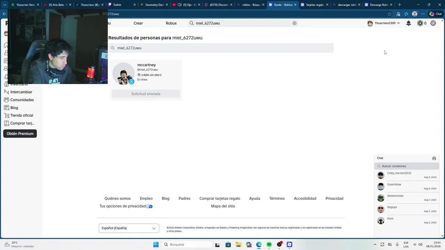This screenshot has height=250, width=445.
Task: Bookmark this page with star icon
Action: pyautogui.click(x=390, y=14)
